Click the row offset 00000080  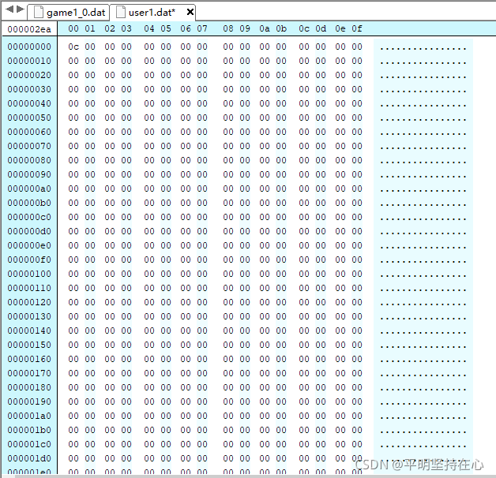29,160
